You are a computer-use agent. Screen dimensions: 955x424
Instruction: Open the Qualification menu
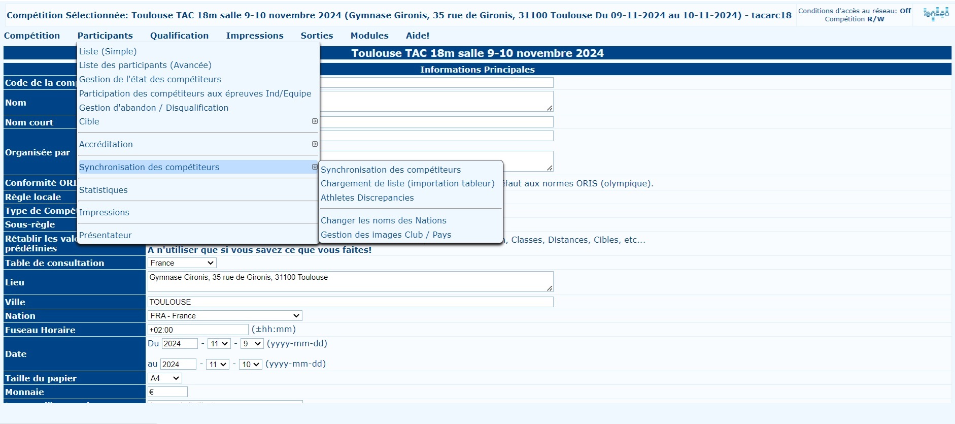click(x=179, y=36)
